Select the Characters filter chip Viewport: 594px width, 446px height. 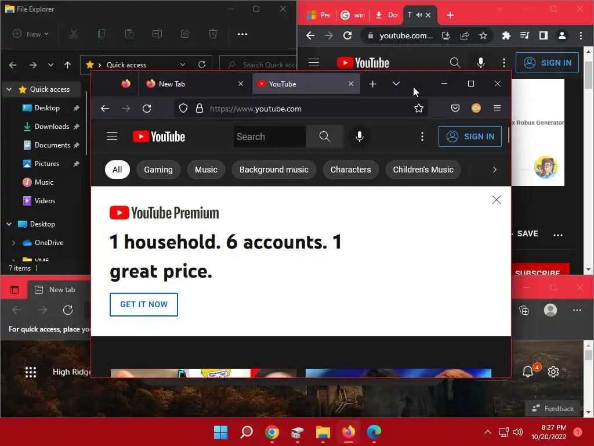coord(351,170)
